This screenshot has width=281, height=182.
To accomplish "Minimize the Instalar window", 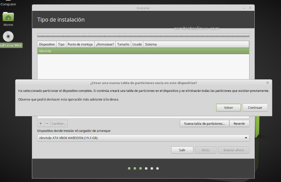I will click(244, 8).
